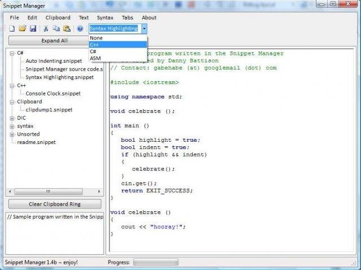Collapse the Clipboard tree node
Screen dimensions: 361x270
[x=12, y=102]
